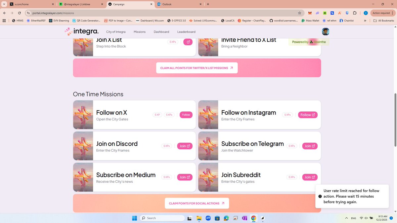Show more bookmarks with double chevron
397x223 pixels.
pyautogui.click(x=365, y=20)
